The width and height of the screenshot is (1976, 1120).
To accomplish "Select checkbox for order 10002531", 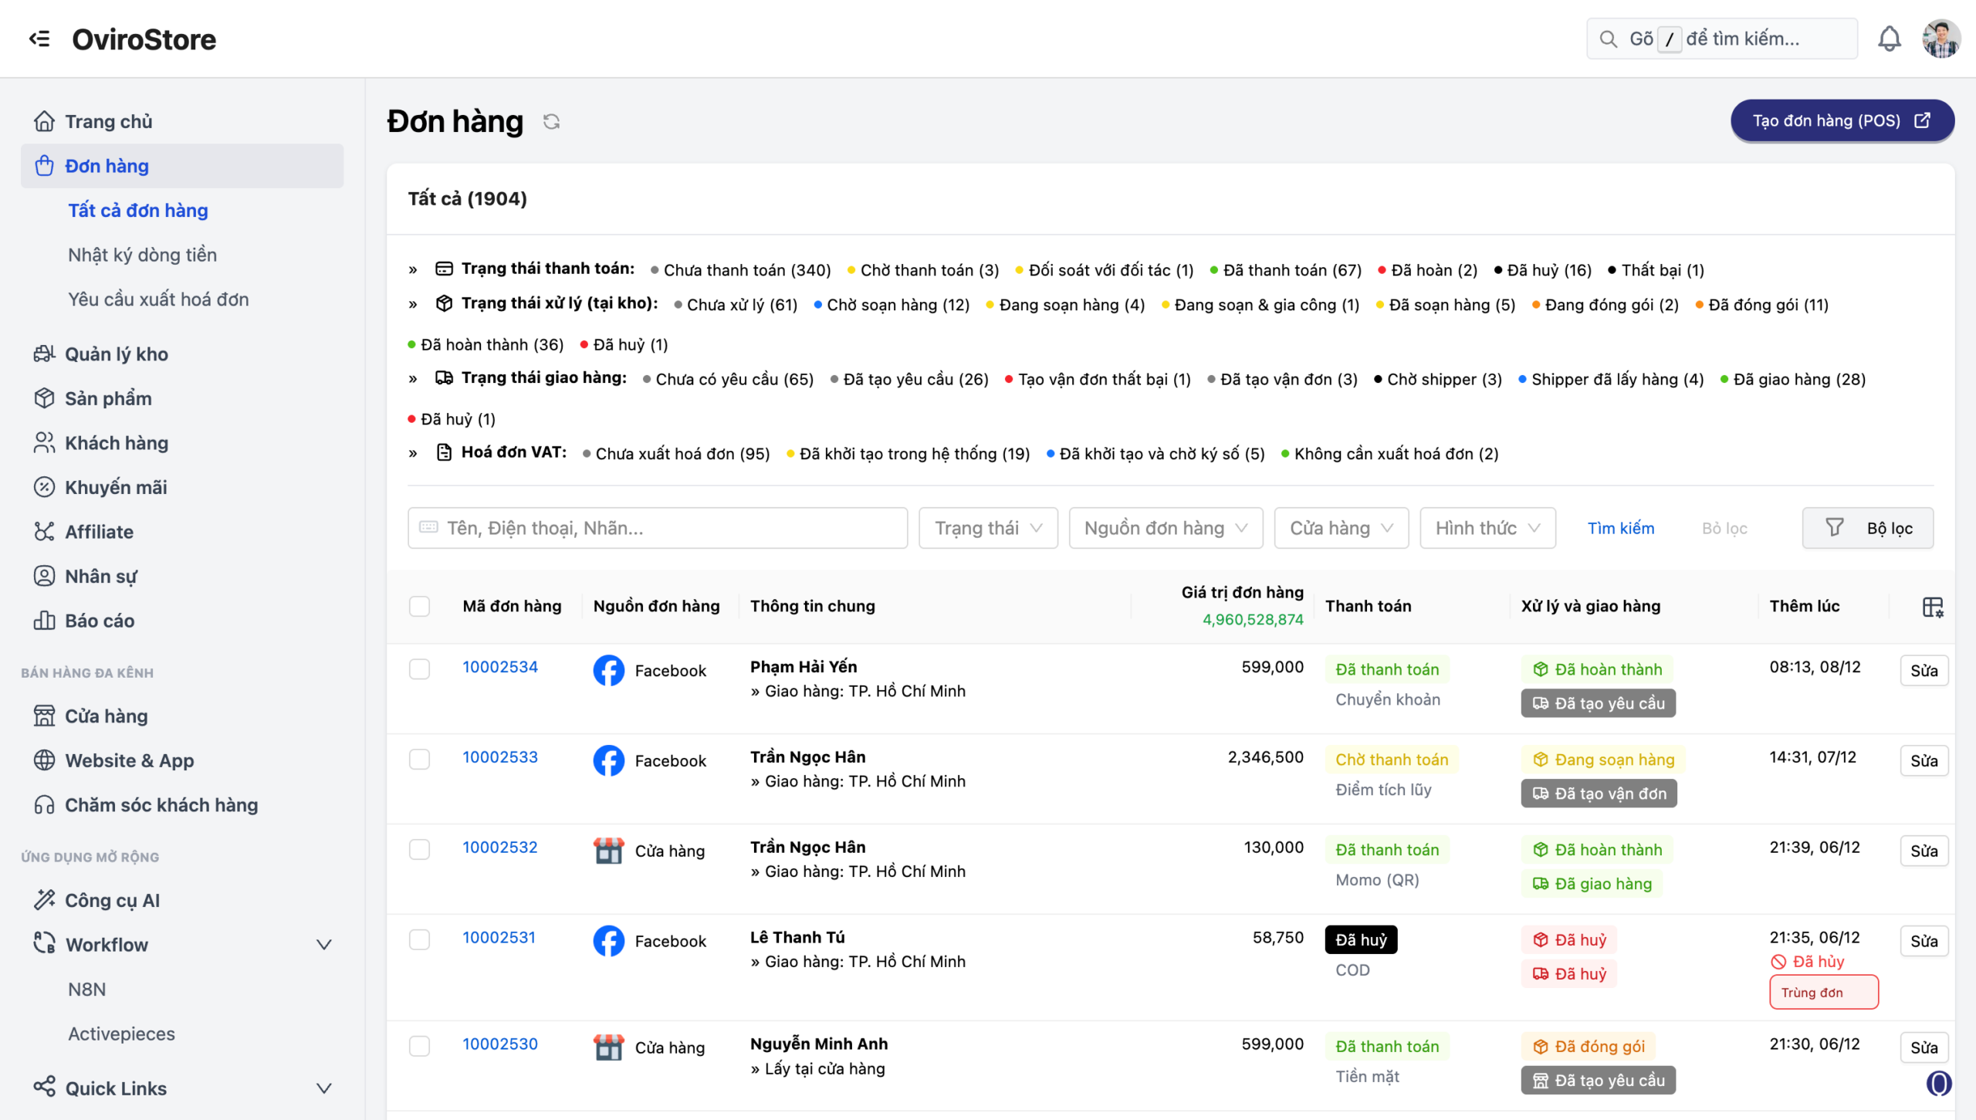I will [x=419, y=939].
